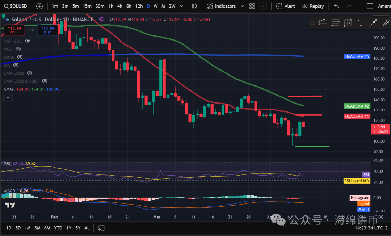The width and height of the screenshot is (391, 236).
Task: Select the YTD date range
Action: [x=58, y=228]
